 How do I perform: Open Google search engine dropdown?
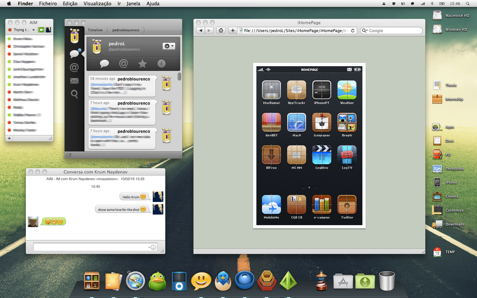click(x=365, y=31)
